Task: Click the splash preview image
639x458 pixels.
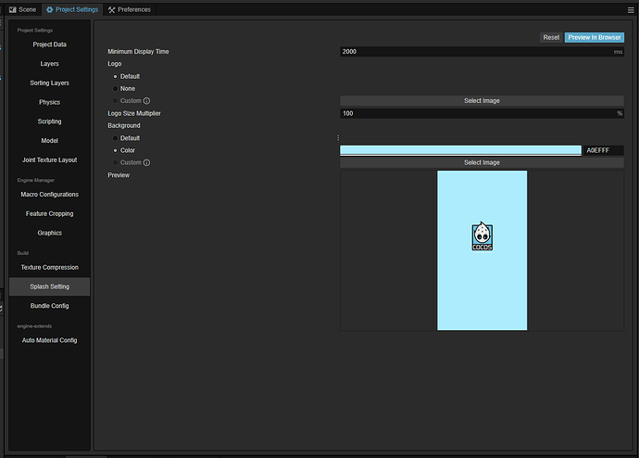Action: 482,250
